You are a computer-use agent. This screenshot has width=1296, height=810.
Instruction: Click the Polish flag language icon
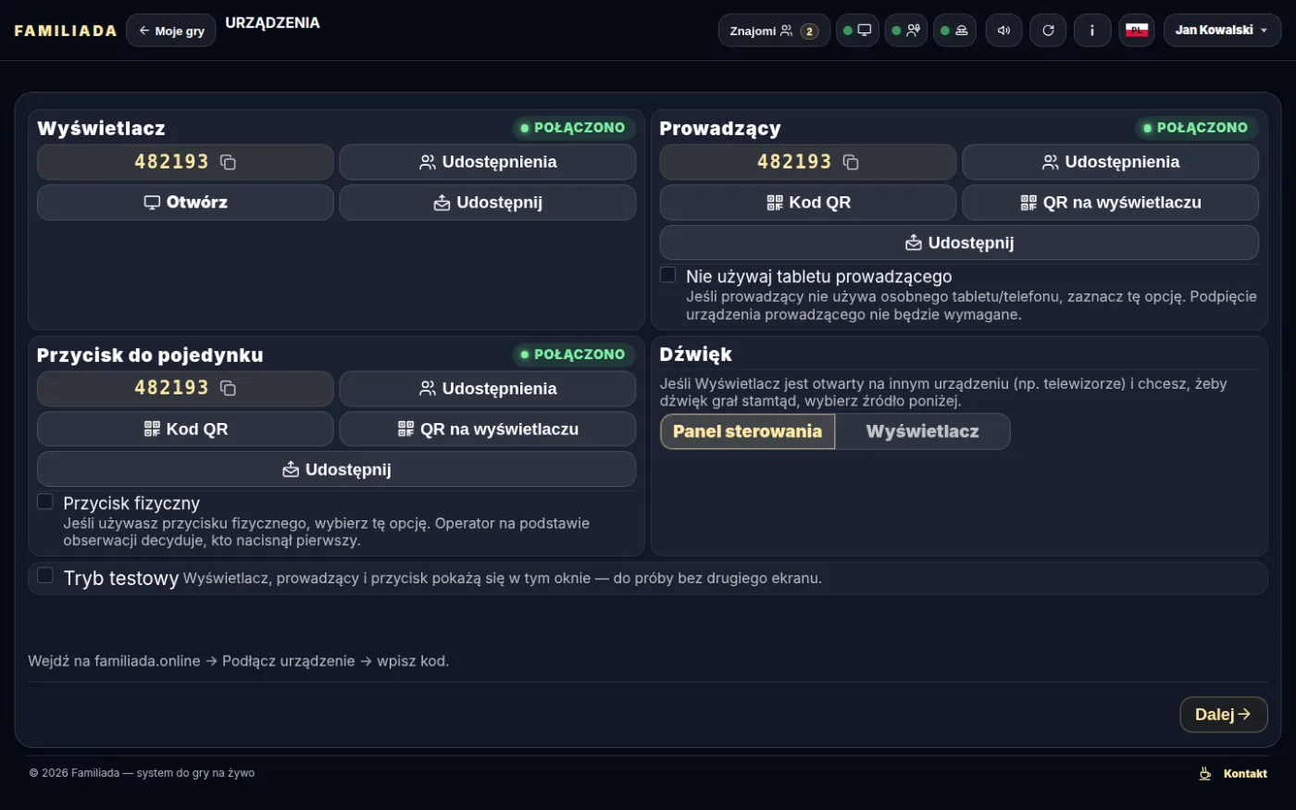pyautogui.click(x=1137, y=31)
